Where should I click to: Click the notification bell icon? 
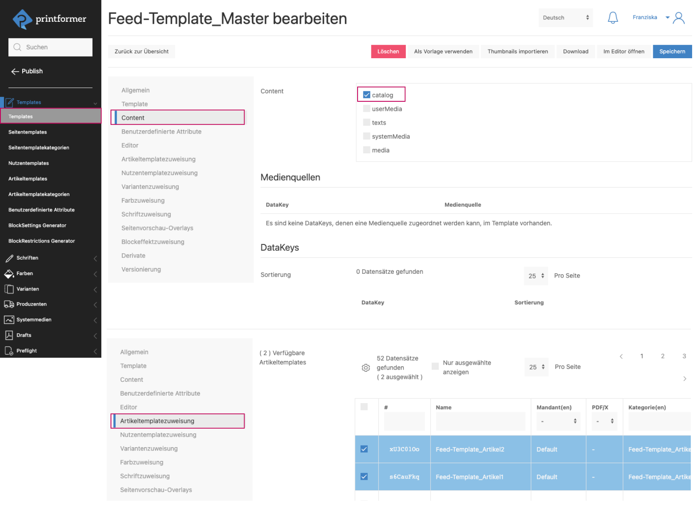click(x=613, y=18)
